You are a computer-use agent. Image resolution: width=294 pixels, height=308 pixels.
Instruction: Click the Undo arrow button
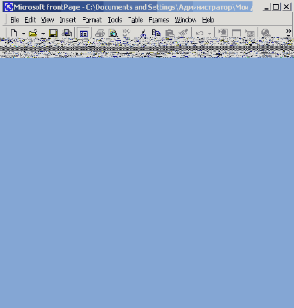coord(199,33)
